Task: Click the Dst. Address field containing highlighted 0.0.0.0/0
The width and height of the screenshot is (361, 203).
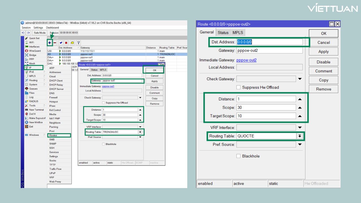Action: 269,42
